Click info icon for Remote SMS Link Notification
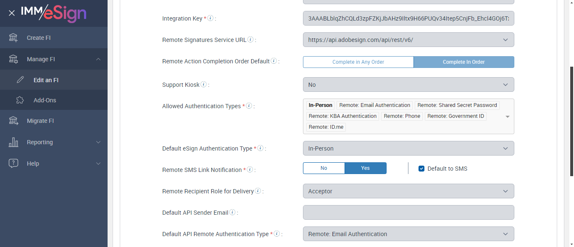The height and width of the screenshot is (247, 574). click(x=250, y=170)
